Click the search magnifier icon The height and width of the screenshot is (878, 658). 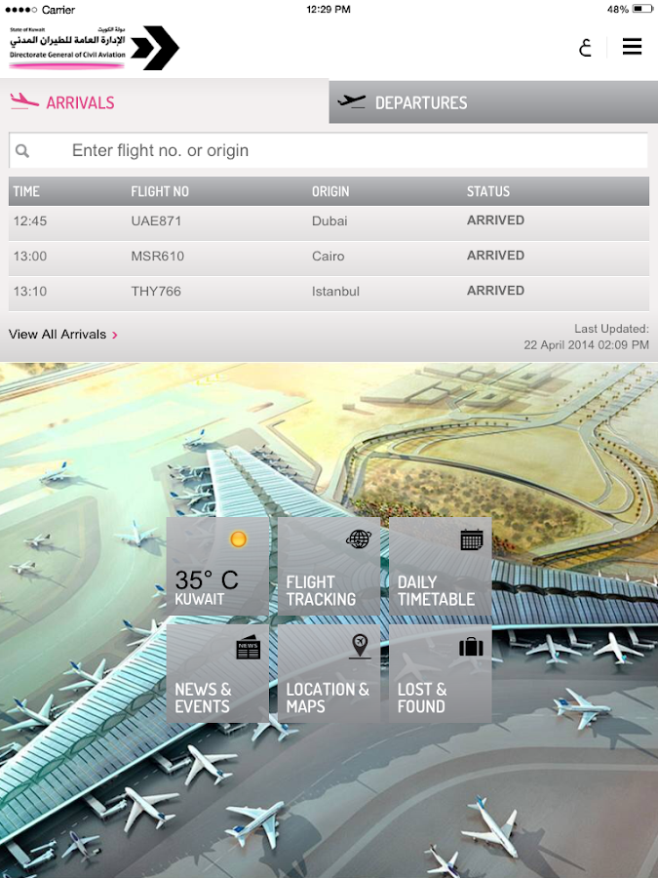click(22, 150)
